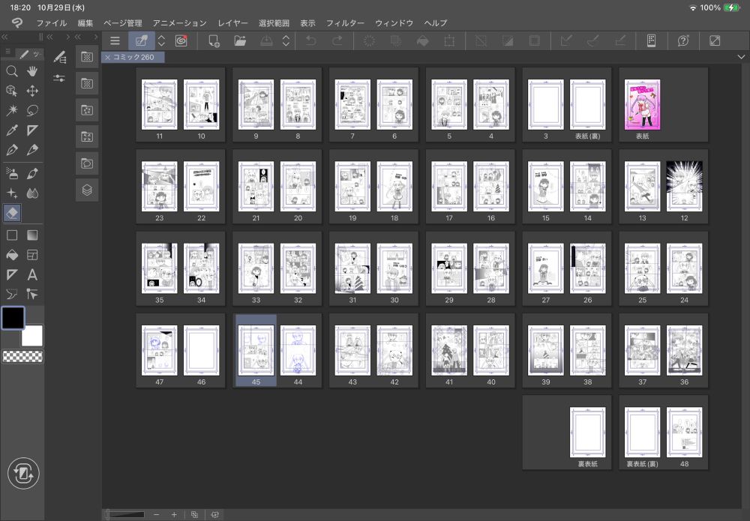Select the Frame border tool

[x=32, y=255]
